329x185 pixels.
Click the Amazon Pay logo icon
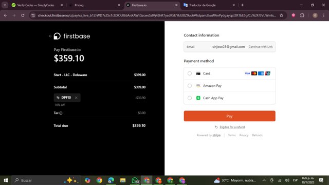(198, 86)
